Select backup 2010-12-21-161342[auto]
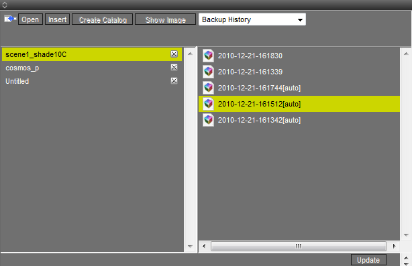The height and width of the screenshot is (266, 412). point(299,120)
